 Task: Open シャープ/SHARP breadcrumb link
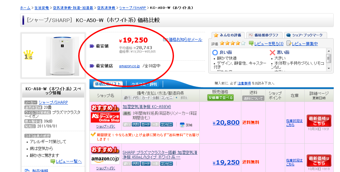[x=132, y=8]
